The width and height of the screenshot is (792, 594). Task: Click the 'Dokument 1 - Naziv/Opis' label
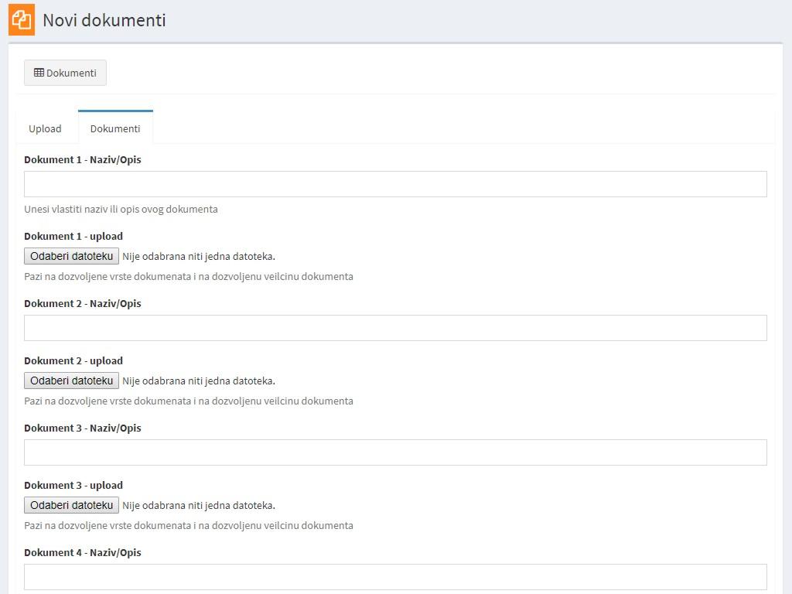(83, 159)
